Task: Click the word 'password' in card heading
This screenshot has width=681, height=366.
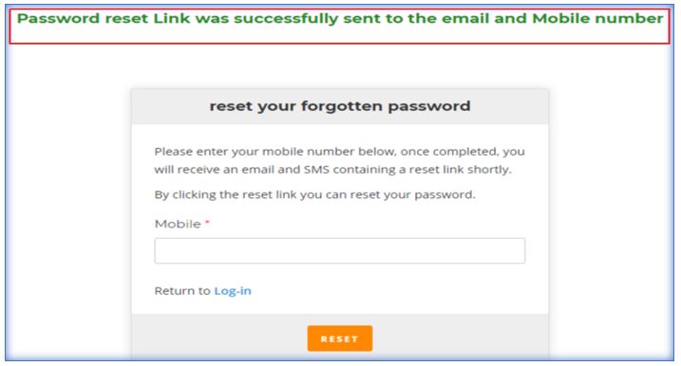Action: tap(429, 107)
